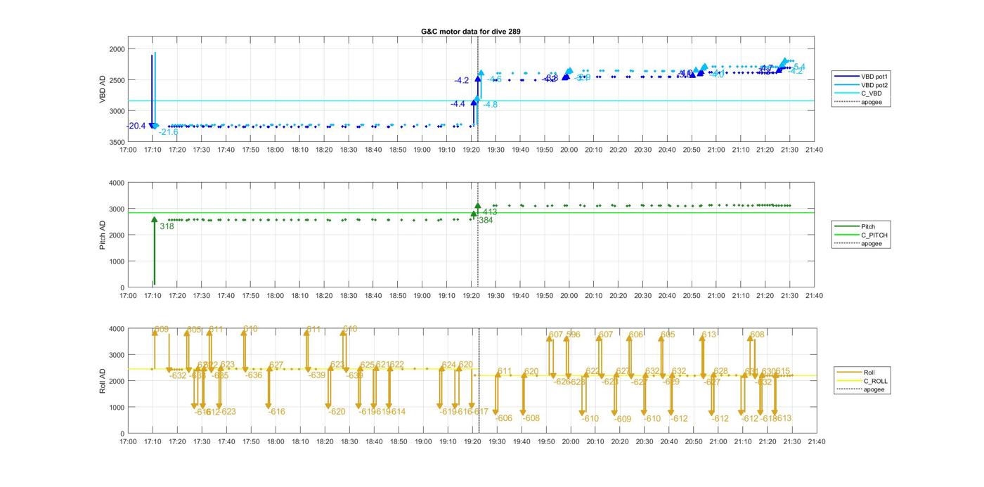Click the '624' roll data label

click(x=449, y=365)
